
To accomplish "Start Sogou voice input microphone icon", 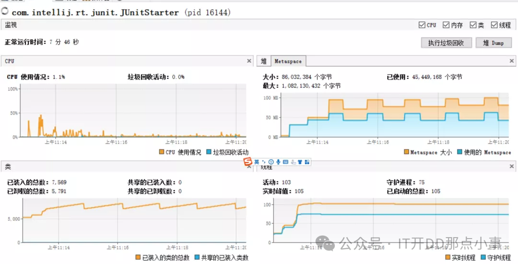I will click(278, 162).
